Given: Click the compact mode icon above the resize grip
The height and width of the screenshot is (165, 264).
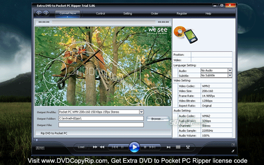Looking at the screenshot, I should coord(233,144).
